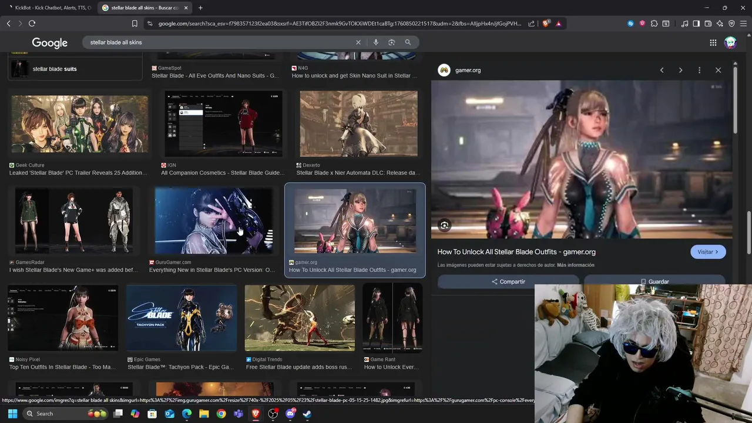Open the browser hamburger main menu

[744, 23]
